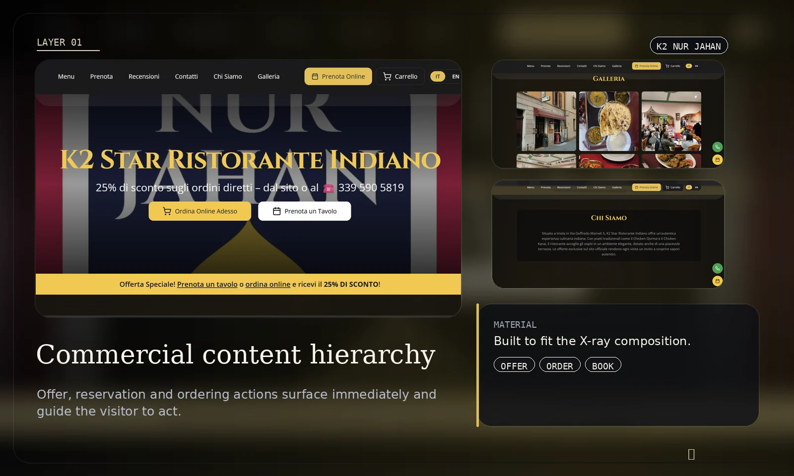Image resolution: width=794 pixels, height=476 pixels.
Task: Click the white Prenota un Tavolo button
Action: pos(305,211)
